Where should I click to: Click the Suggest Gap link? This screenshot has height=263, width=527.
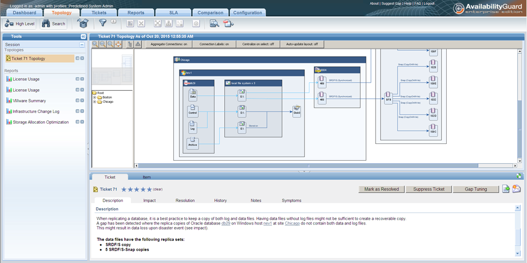[391, 4]
